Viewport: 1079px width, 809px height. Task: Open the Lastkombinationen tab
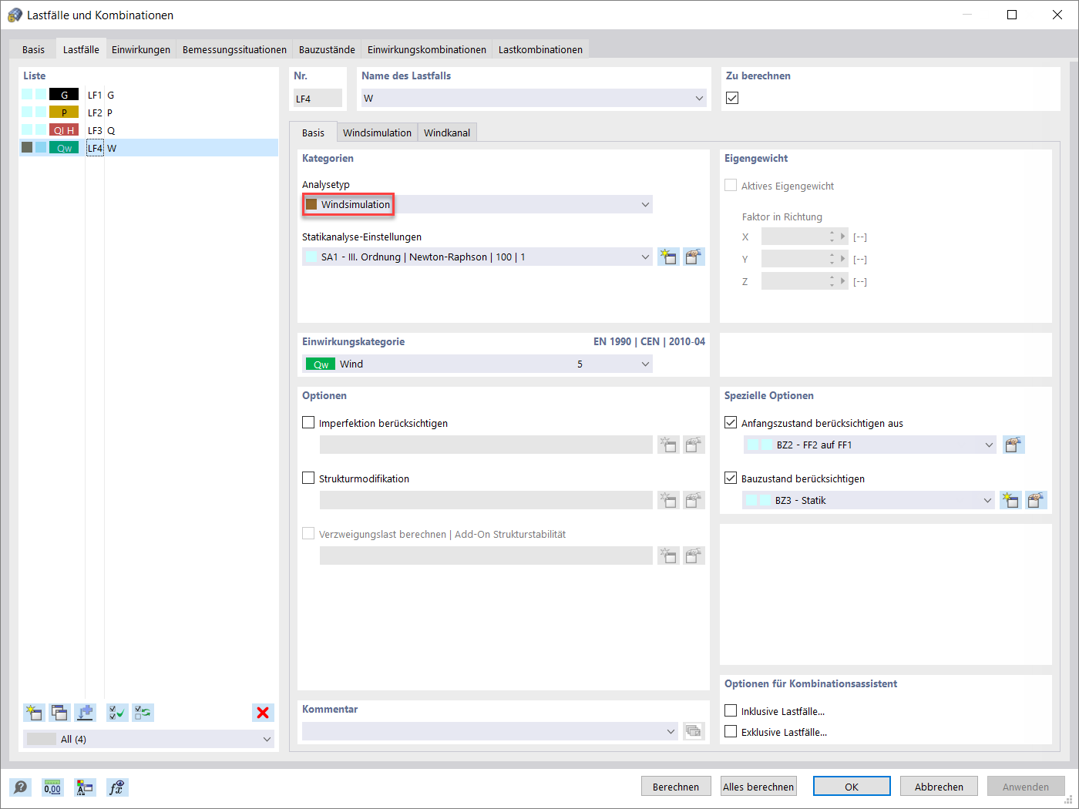pyautogui.click(x=540, y=49)
